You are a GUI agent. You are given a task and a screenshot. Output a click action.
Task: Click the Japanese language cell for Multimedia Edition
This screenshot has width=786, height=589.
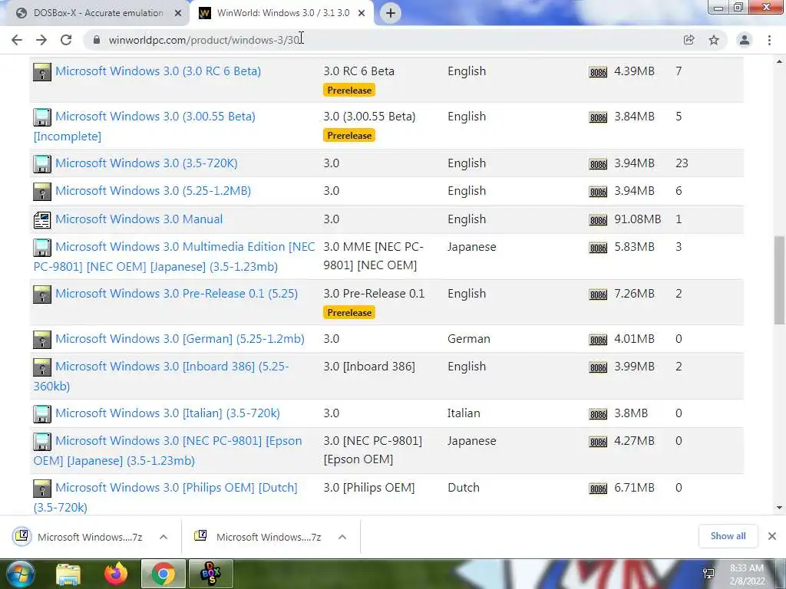[x=472, y=247]
